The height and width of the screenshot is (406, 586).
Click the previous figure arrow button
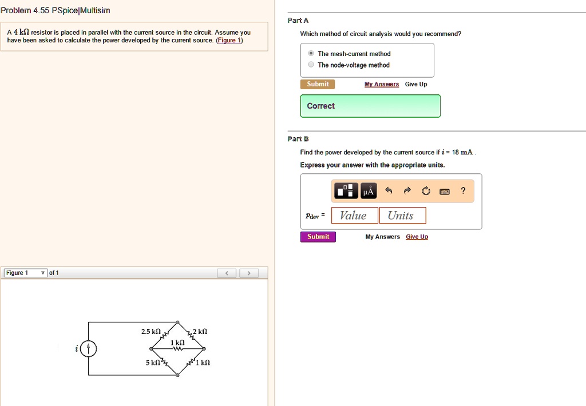[x=227, y=273]
